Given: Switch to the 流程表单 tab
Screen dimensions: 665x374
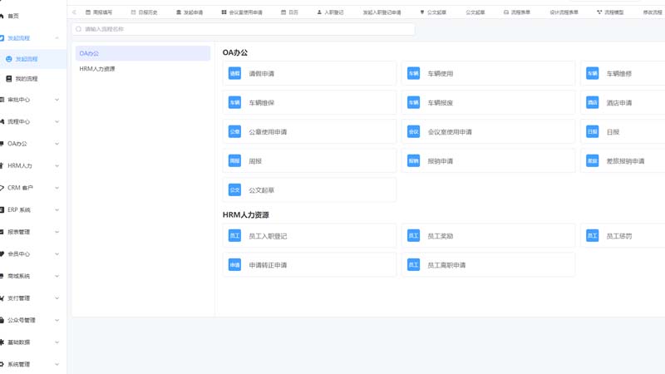Looking at the screenshot, I should 517,12.
